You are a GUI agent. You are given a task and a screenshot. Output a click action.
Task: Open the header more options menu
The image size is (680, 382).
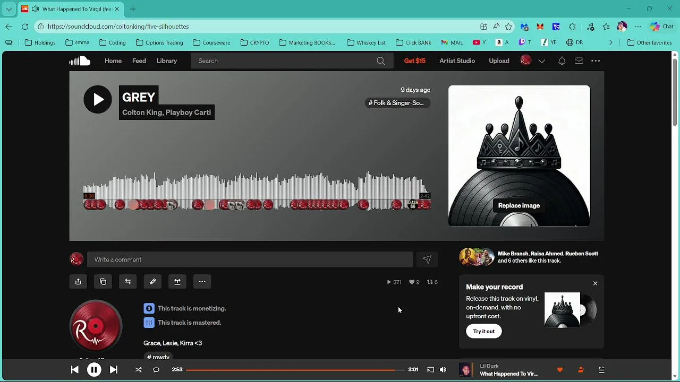(x=596, y=61)
